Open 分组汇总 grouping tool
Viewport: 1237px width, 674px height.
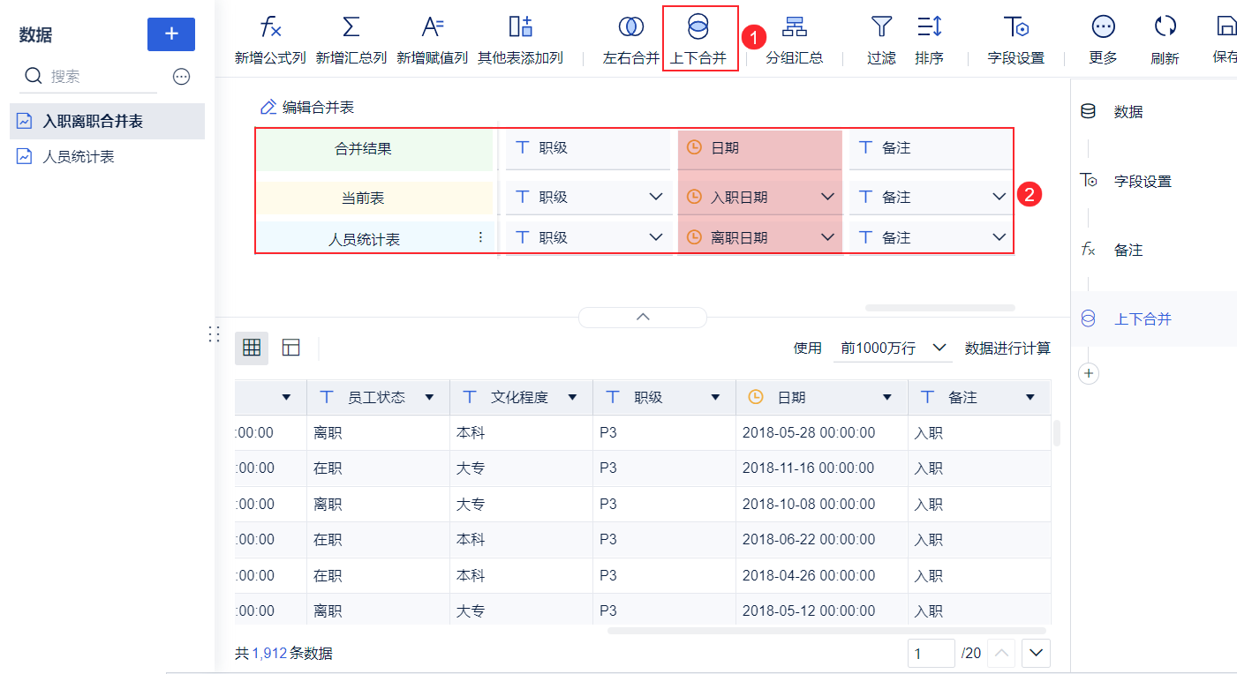click(x=795, y=41)
